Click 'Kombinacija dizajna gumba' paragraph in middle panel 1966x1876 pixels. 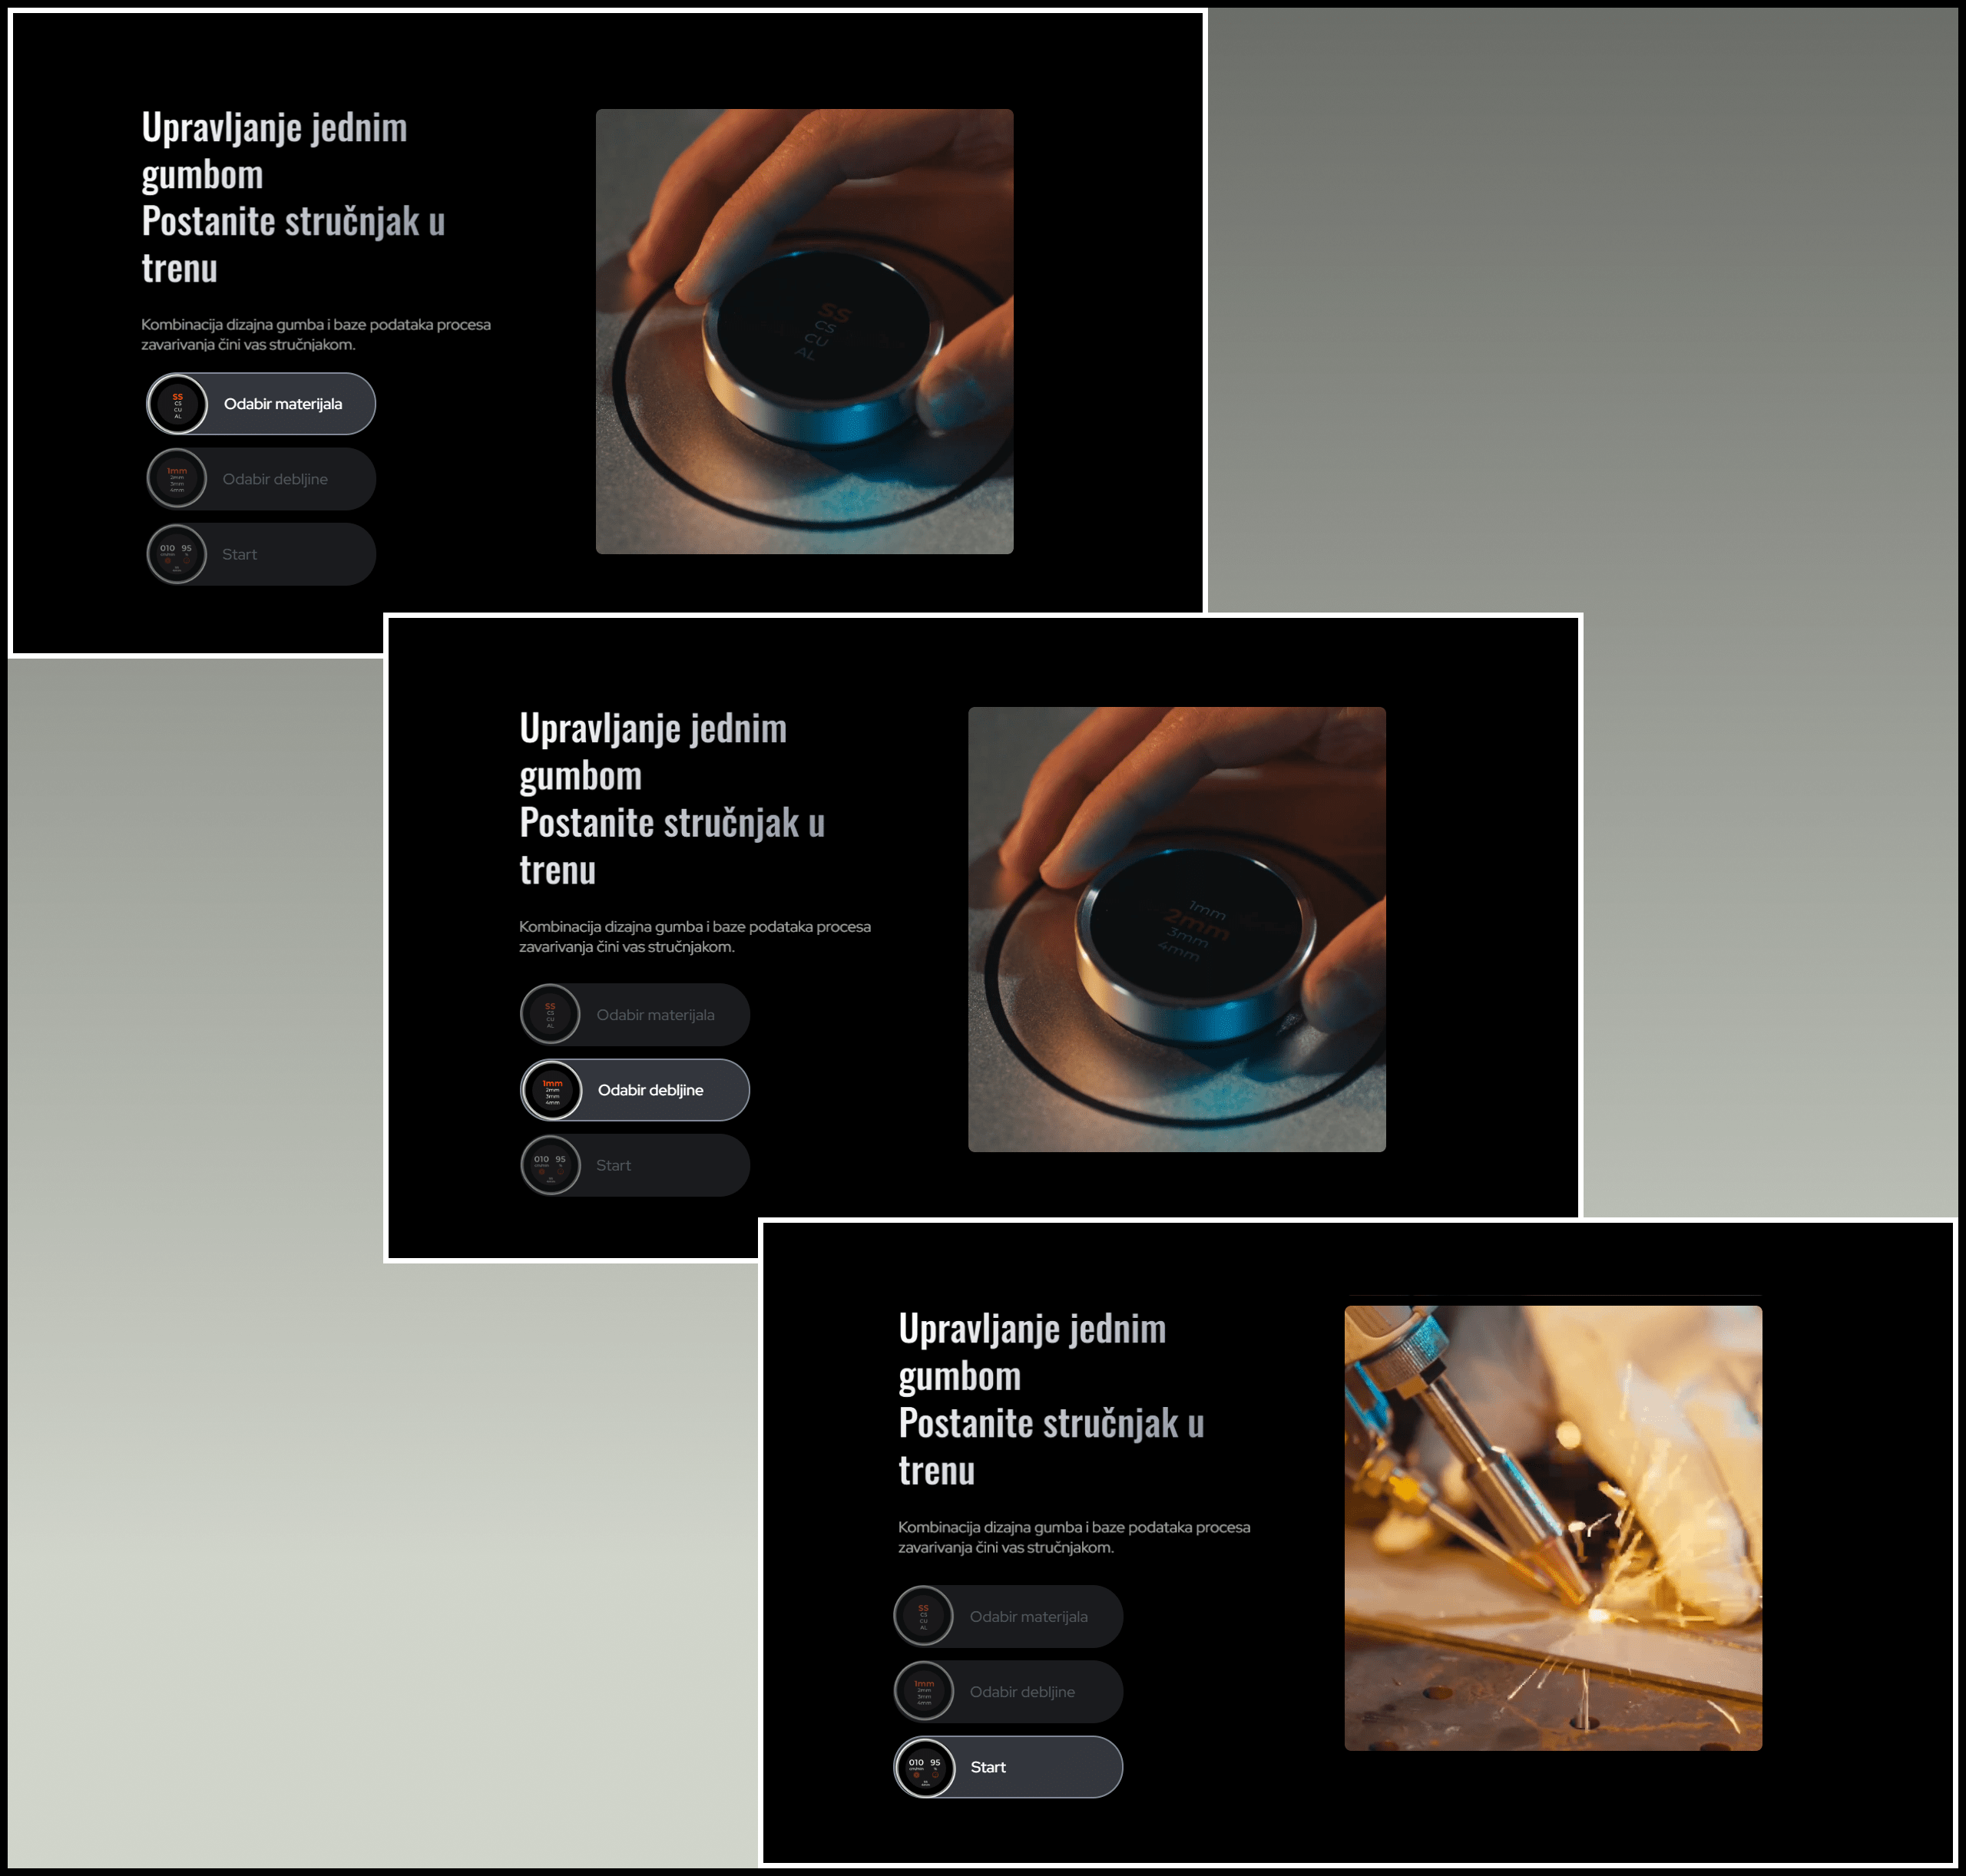(x=695, y=936)
